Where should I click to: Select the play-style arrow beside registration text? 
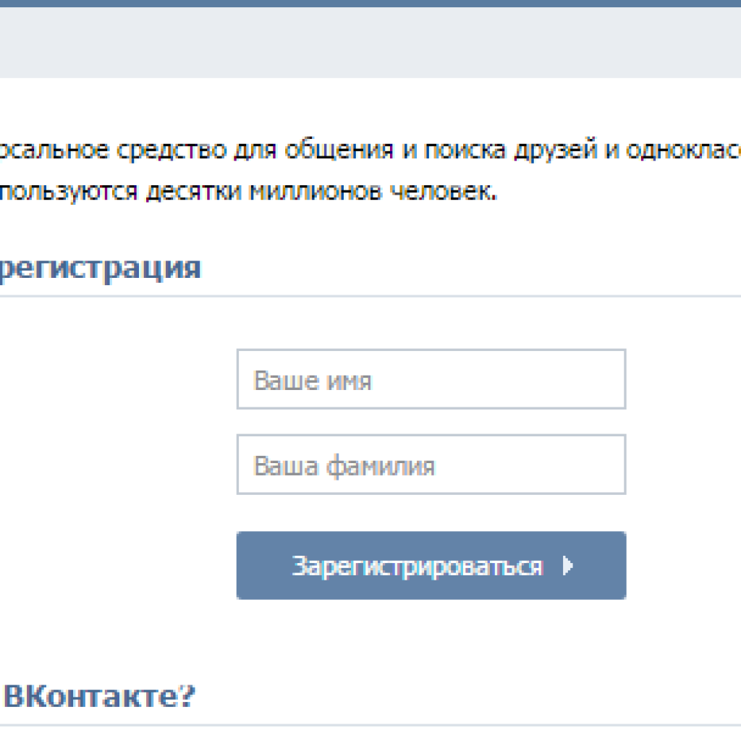(567, 567)
